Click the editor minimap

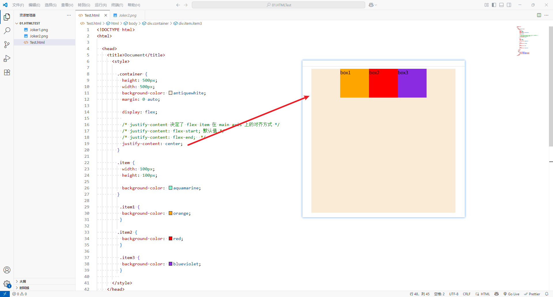tap(532, 41)
